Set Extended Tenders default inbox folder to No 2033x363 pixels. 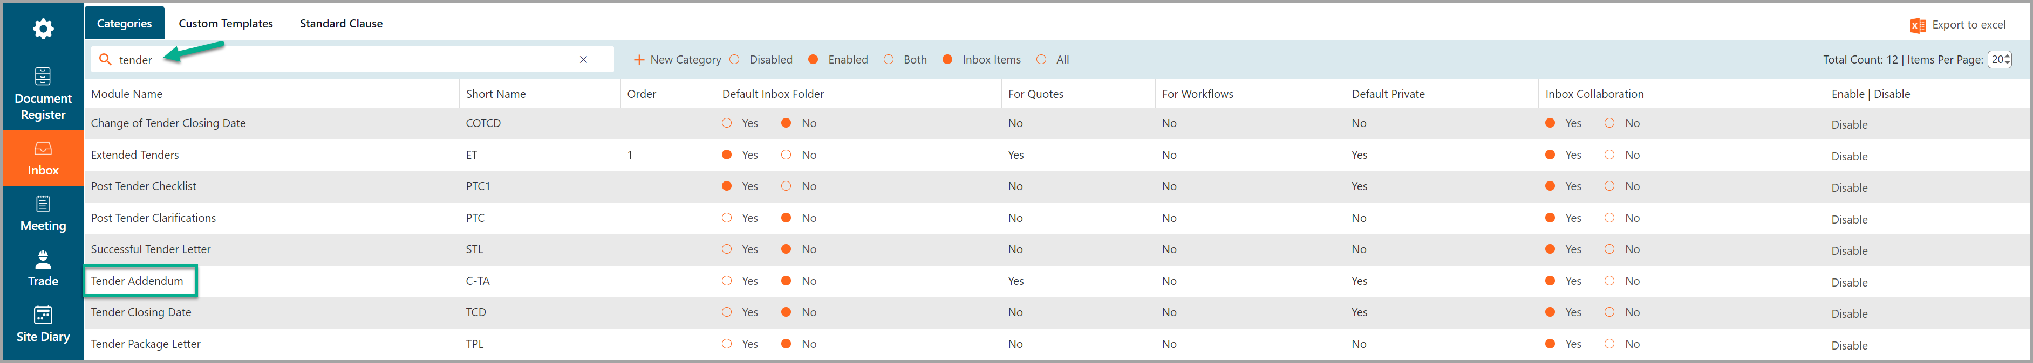click(x=786, y=155)
